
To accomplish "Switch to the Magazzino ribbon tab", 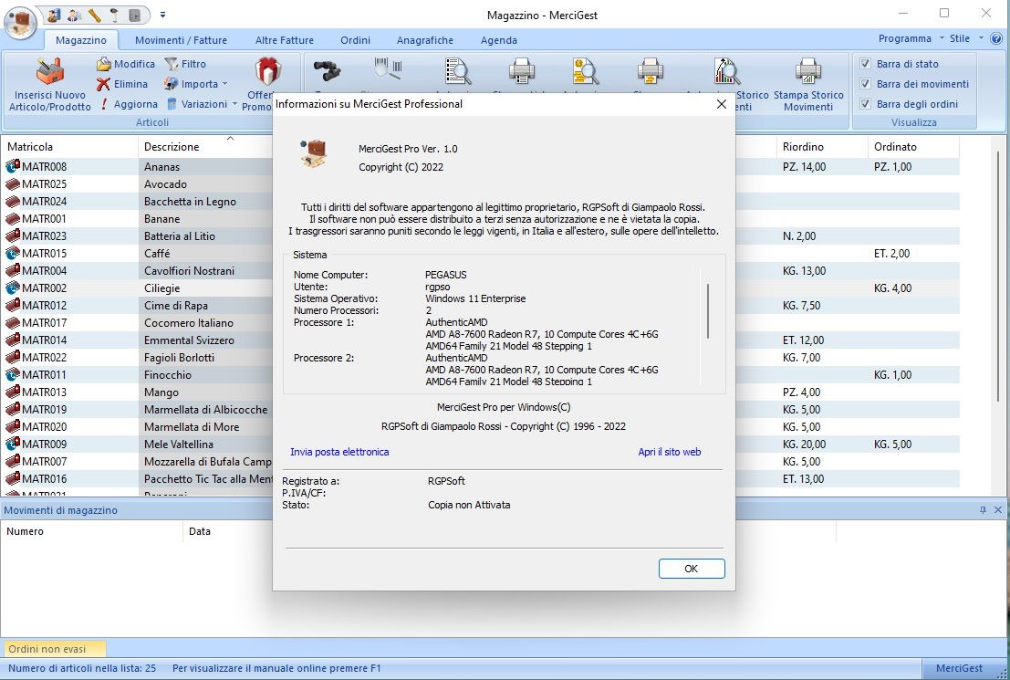I will (81, 40).
